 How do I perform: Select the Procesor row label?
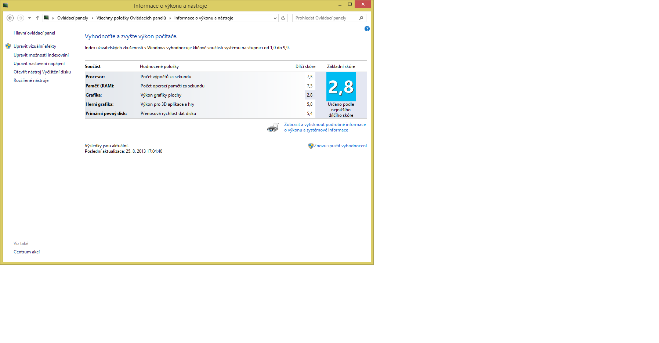tap(95, 77)
